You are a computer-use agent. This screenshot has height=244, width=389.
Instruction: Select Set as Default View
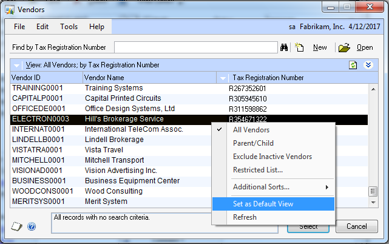tap(273, 204)
